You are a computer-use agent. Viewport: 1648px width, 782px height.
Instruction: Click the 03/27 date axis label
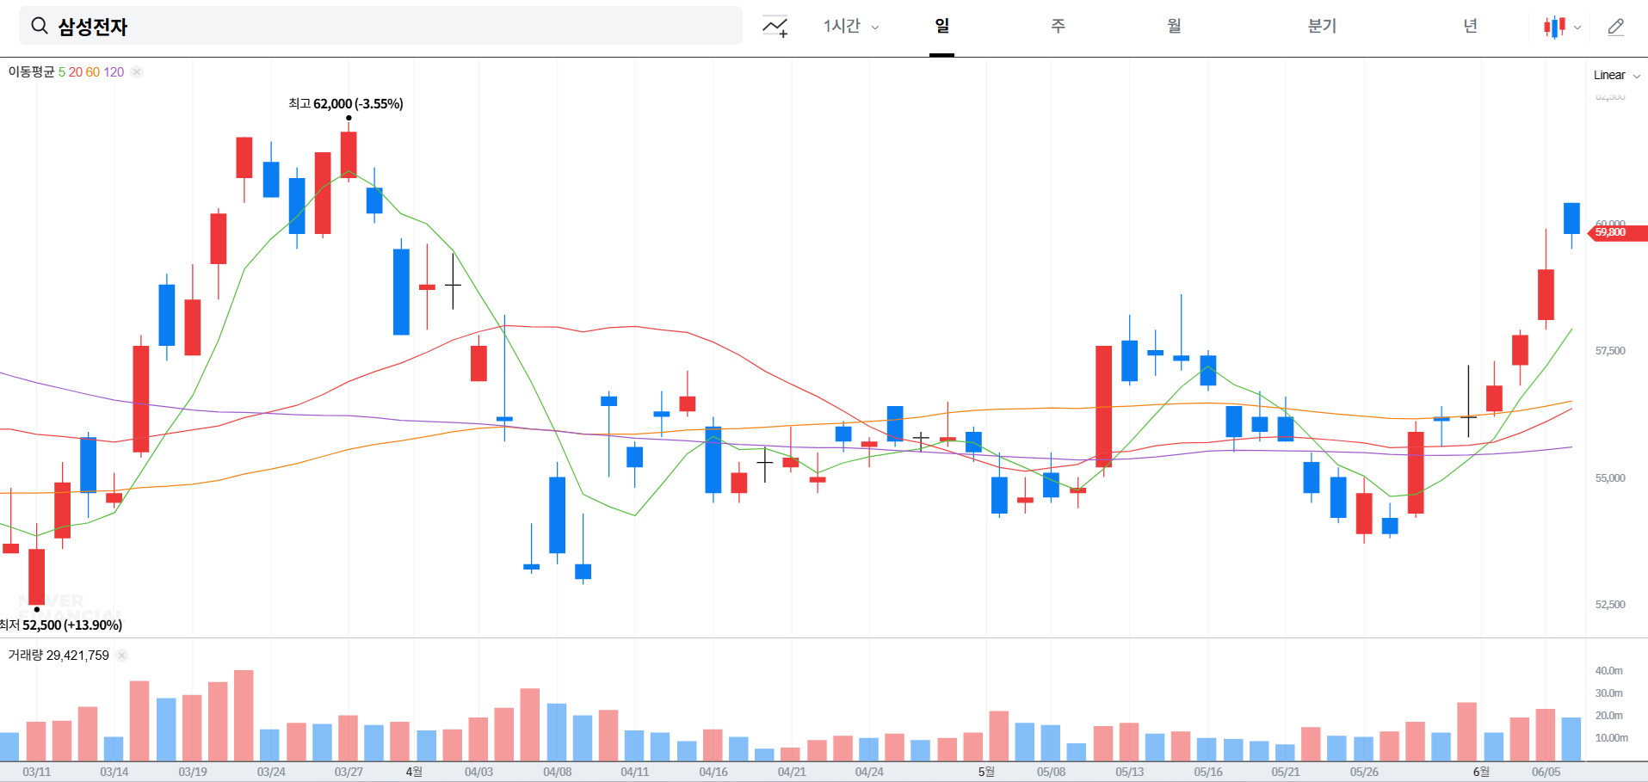tap(349, 772)
